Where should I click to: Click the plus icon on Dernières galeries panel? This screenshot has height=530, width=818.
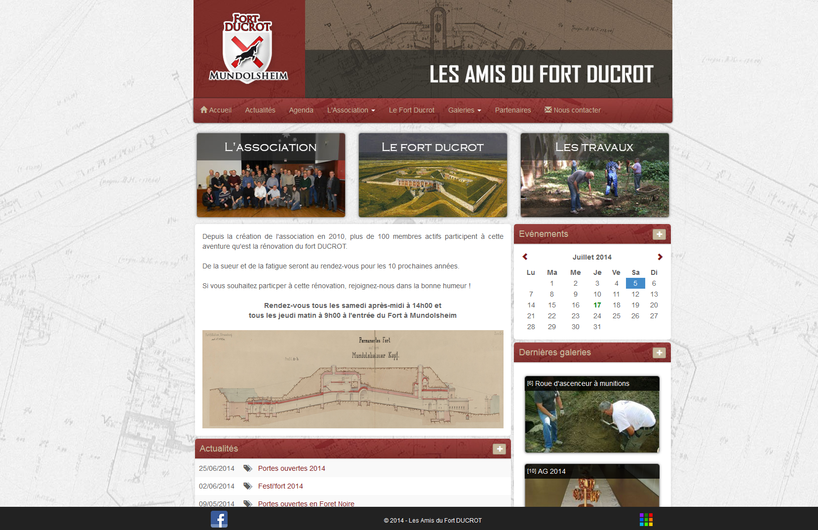[659, 353]
